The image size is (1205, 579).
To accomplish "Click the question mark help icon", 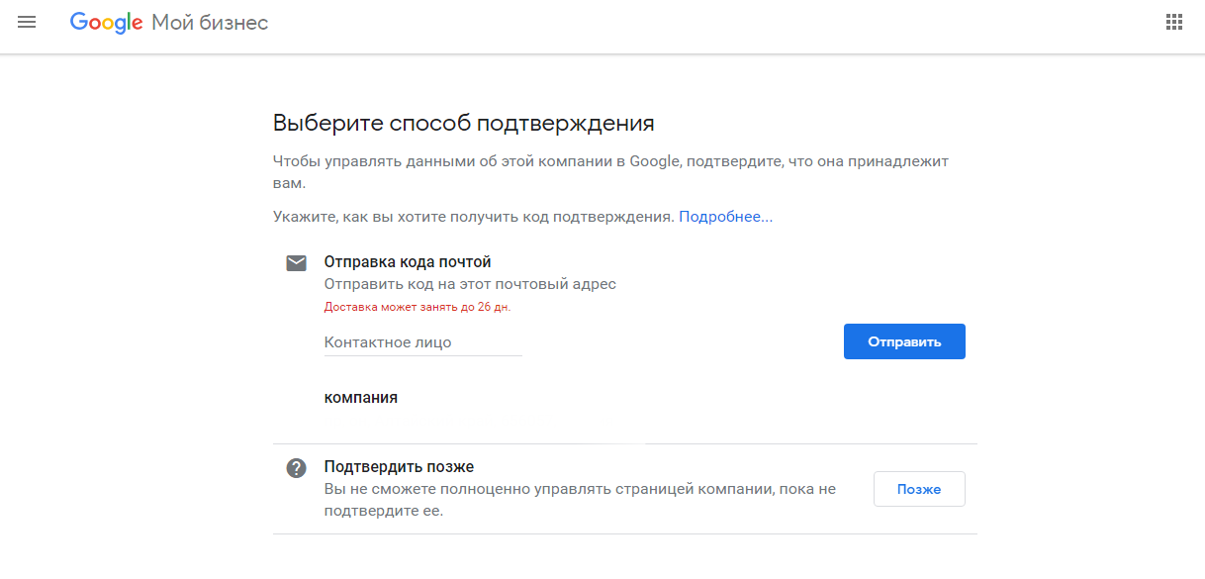I will click(296, 468).
